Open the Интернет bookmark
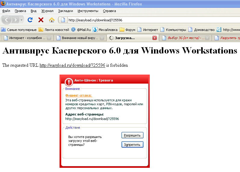Image resolution: width=240 pixels, height=172 pixels. [148, 30]
